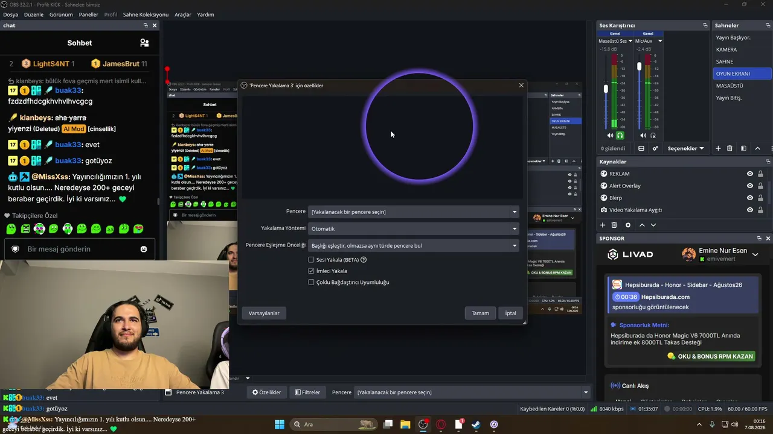Click the Tamam button
The width and height of the screenshot is (773, 434).
pos(480,313)
